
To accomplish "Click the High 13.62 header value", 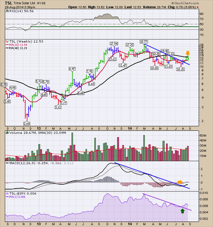I will pyautogui.click(x=96, y=7).
